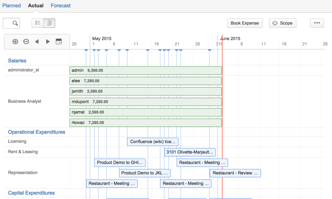Screen dimensions: 332x199
Task: Switch to flat list view
Action: click(x=38, y=23)
